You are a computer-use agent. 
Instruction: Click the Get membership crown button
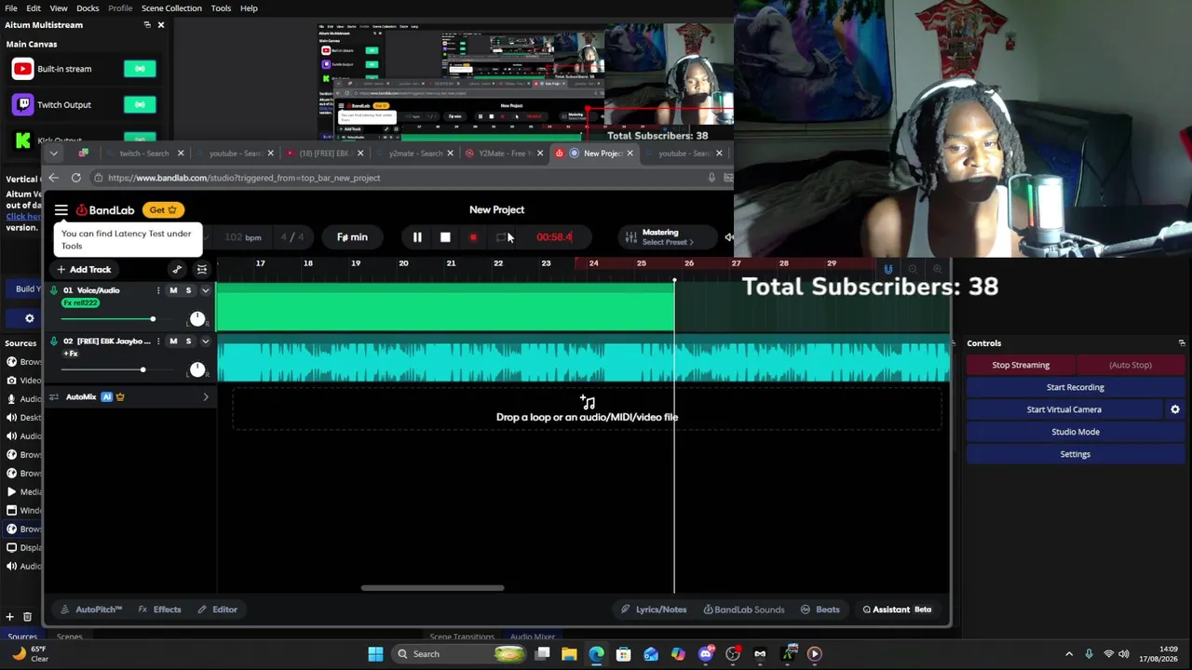(x=163, y=210)
